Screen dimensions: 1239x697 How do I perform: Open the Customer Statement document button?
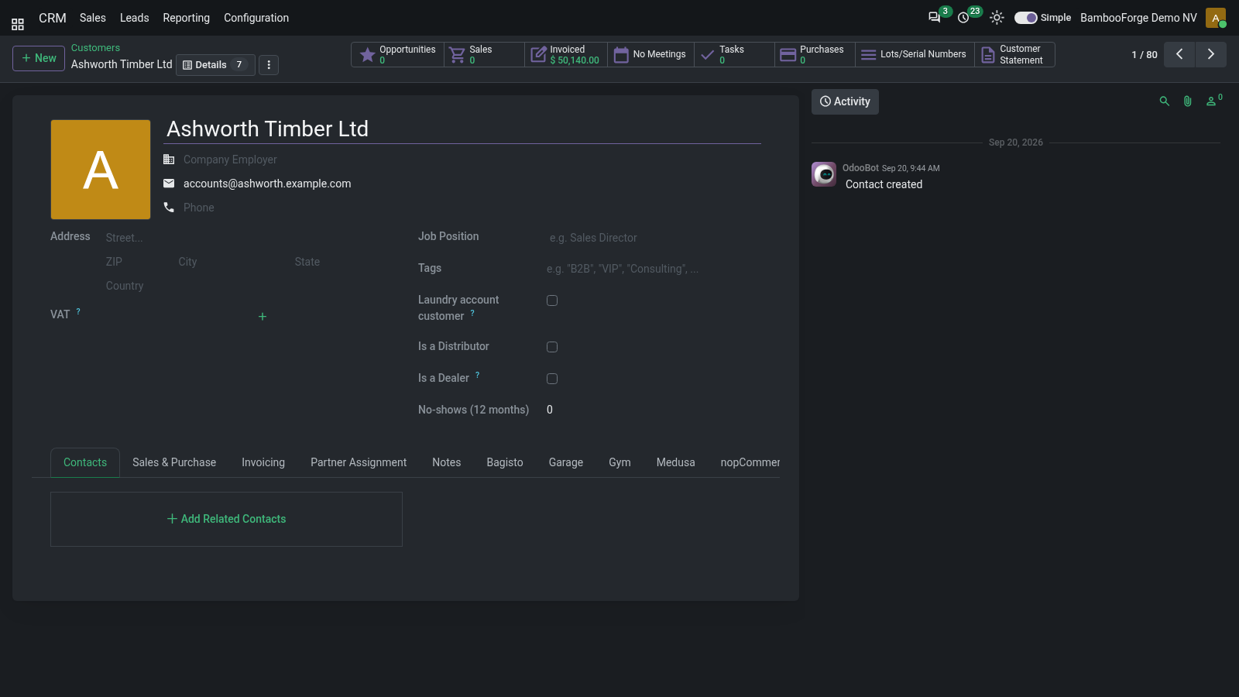(x=1014, y=54)
